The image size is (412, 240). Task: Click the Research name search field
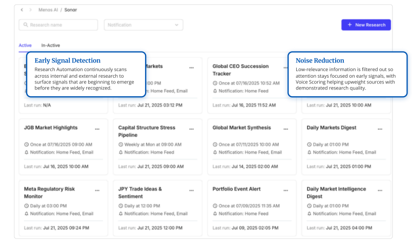[x=58, y=25]
